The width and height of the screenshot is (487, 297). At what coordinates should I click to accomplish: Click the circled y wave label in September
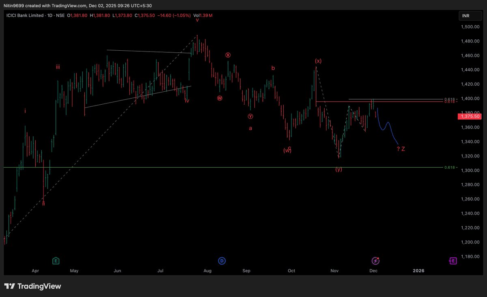pyautogui.click(x=250, y=116)
